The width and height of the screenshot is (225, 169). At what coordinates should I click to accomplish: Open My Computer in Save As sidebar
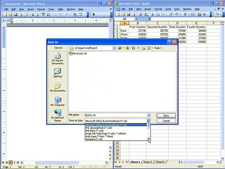58,101
